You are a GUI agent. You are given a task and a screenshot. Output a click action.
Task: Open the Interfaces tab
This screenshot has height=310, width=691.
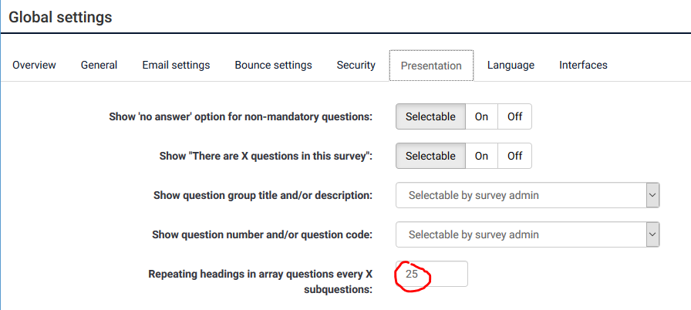click(583, 66)
